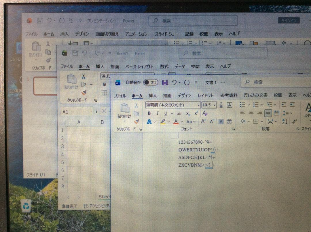This screenshot has width=311, height=232.
Task: Open Word 挿入 tab
Action: pos(152,96)
